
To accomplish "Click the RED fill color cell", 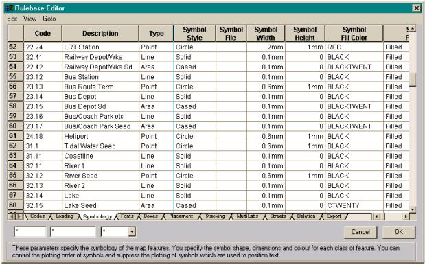I will (354, 47).
